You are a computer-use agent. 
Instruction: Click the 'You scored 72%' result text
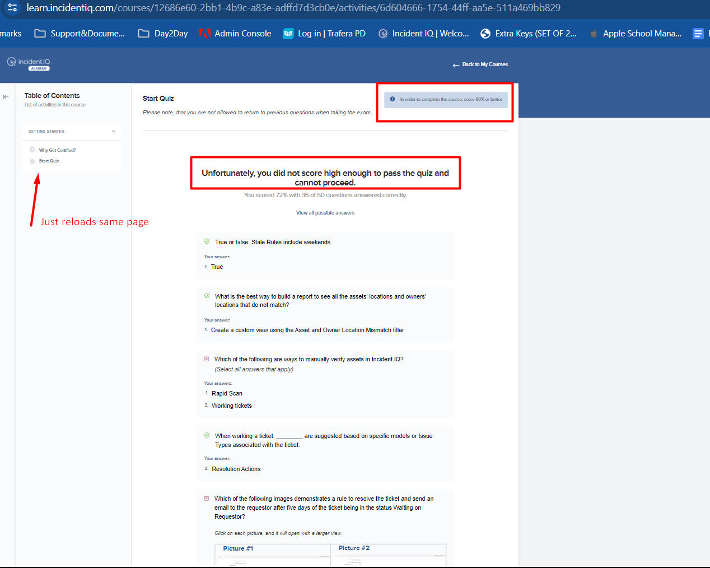325,195
